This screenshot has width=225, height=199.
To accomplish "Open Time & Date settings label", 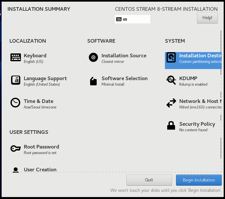I will coord(39,101).
